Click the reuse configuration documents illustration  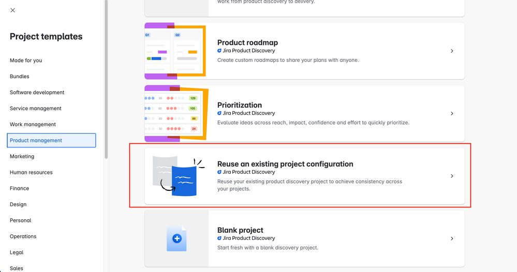(179, 176)
